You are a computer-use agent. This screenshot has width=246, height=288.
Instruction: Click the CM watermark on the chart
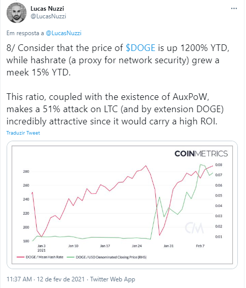(194, 228)
